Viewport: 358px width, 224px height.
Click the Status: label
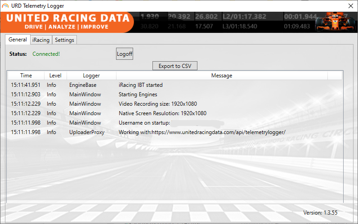18,54
